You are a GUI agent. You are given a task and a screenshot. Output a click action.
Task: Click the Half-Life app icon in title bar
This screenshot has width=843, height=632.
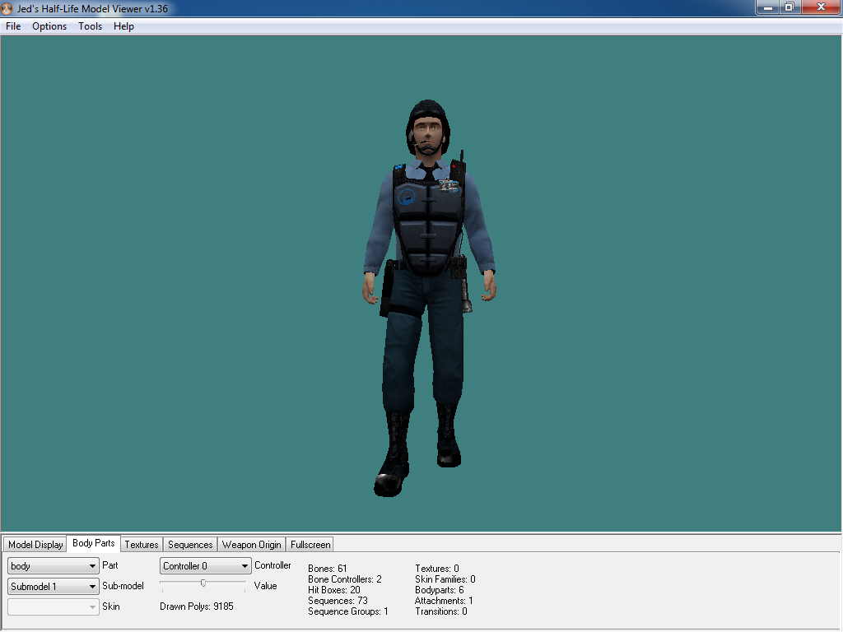7,8
